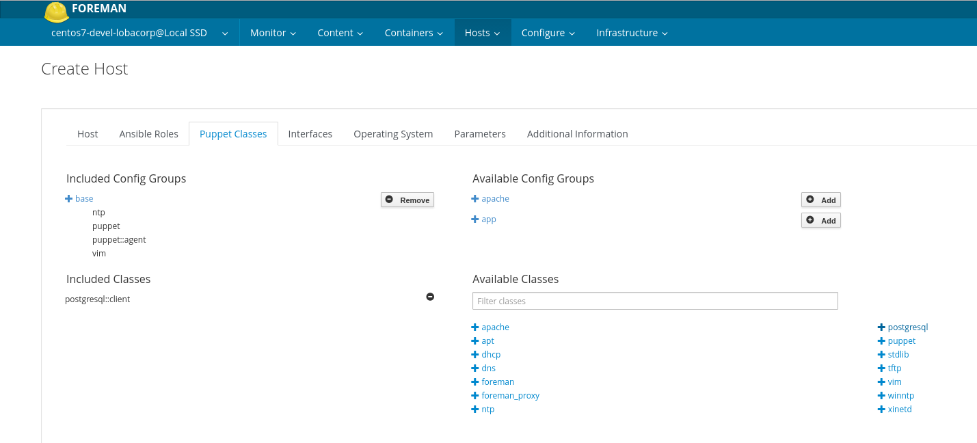The width and height of the screenshot is (977, 443).
Task: Open the Hosts menu
Action: tap(483, 33)
